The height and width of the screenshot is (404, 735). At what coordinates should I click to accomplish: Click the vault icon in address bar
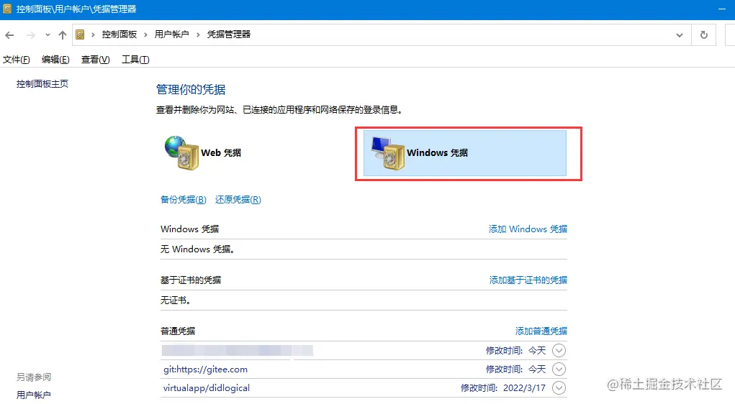click(x=80, y=35)
